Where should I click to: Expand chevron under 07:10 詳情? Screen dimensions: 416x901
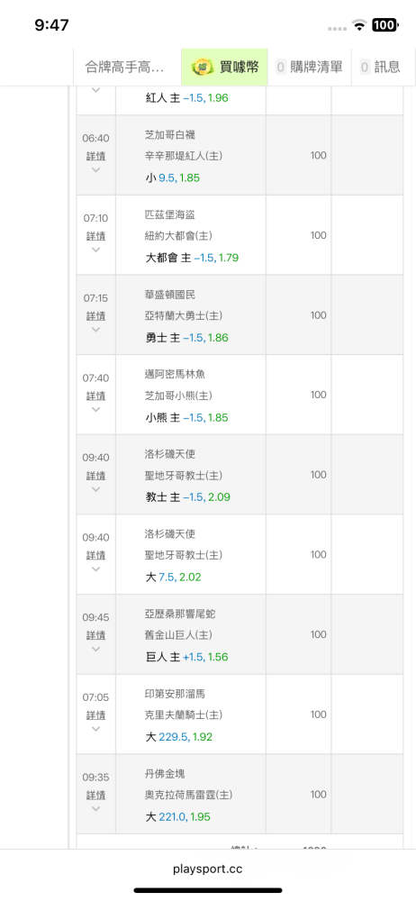pos(96,250)
